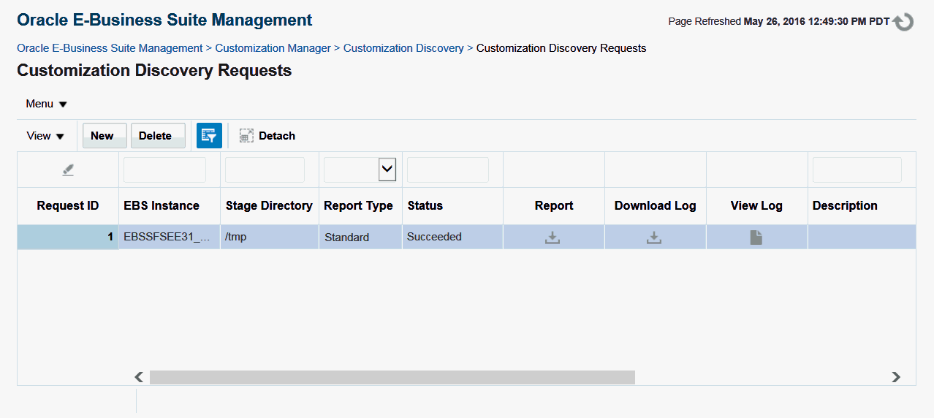
Task: Sort by the Stage Directory column header
Action: click(269, 206)
